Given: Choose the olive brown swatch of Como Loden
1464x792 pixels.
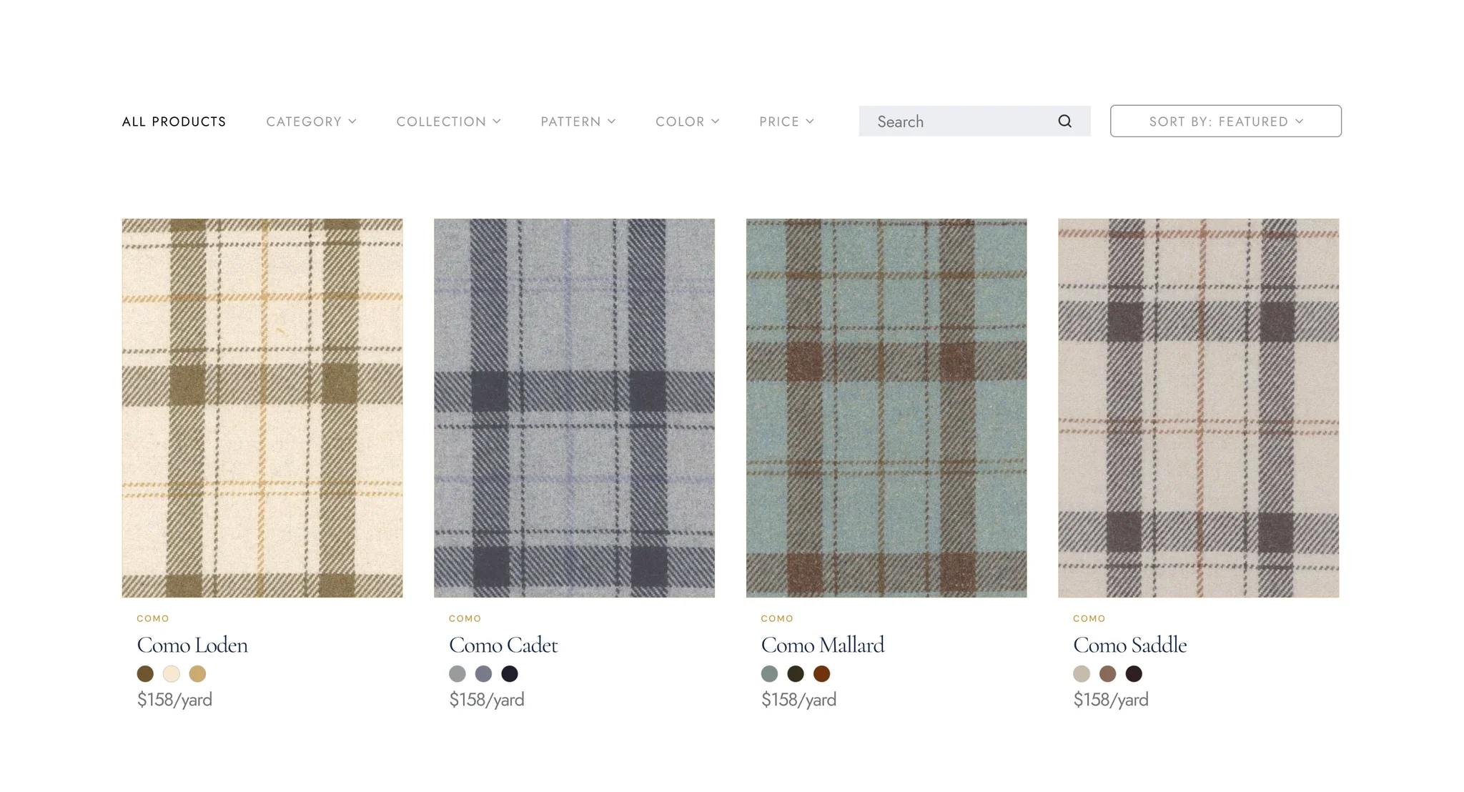Looking at the screenshot, I should point(145,673).
